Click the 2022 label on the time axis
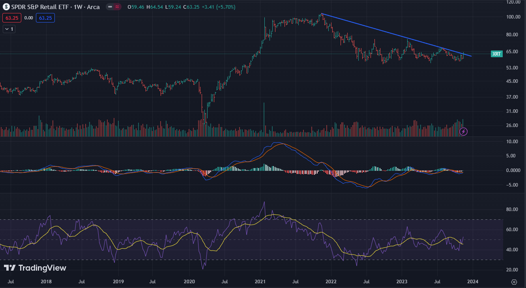The image size is (526, 288). (331, 282)
